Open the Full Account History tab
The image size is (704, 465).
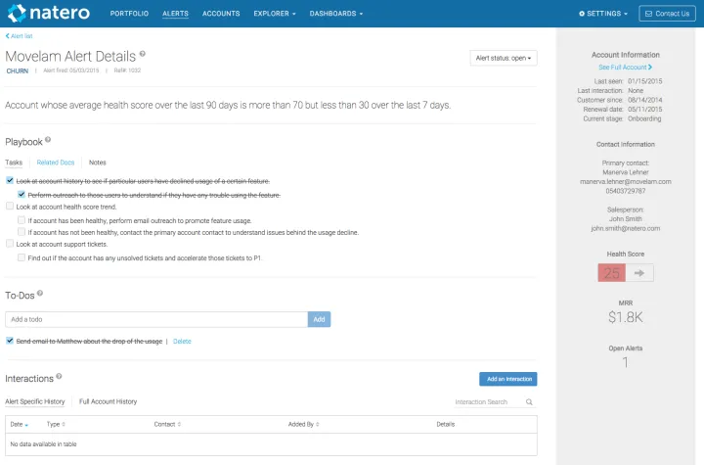pyautogui.click(x=109, y=401)
